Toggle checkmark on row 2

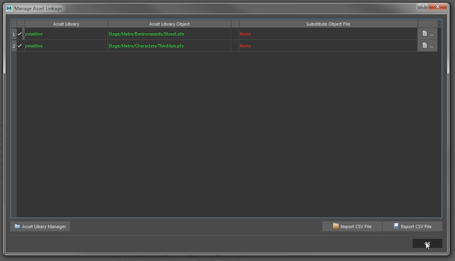point(20,46)
